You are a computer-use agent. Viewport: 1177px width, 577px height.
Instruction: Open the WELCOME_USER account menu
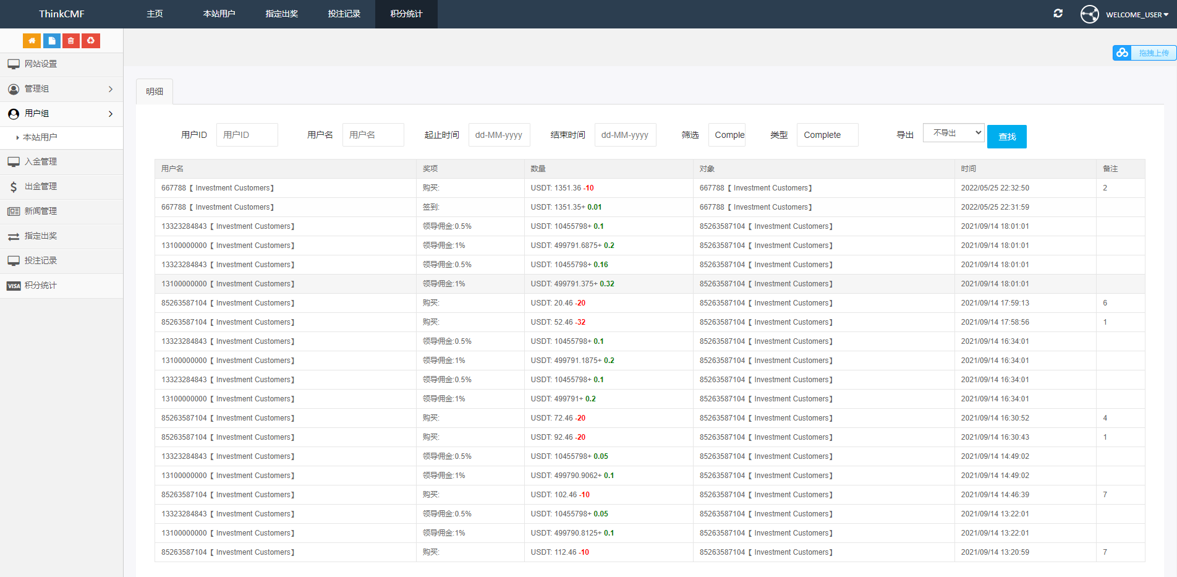pyautogui.click(x=1136, y=15)
